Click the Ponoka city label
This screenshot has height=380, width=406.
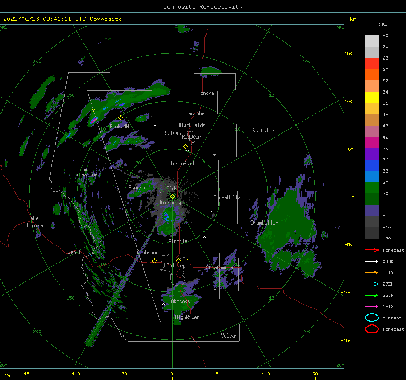(206, 93)
